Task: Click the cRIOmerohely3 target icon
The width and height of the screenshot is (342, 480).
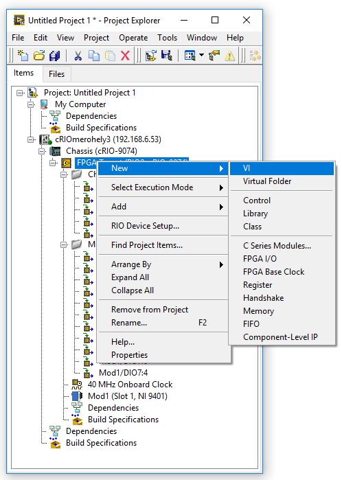Action: [x=45, y=139]
